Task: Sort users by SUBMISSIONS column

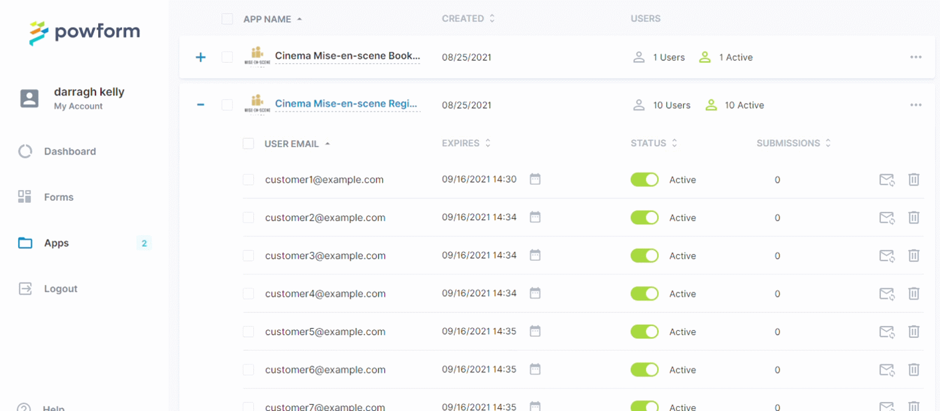Action: point(794,143)
